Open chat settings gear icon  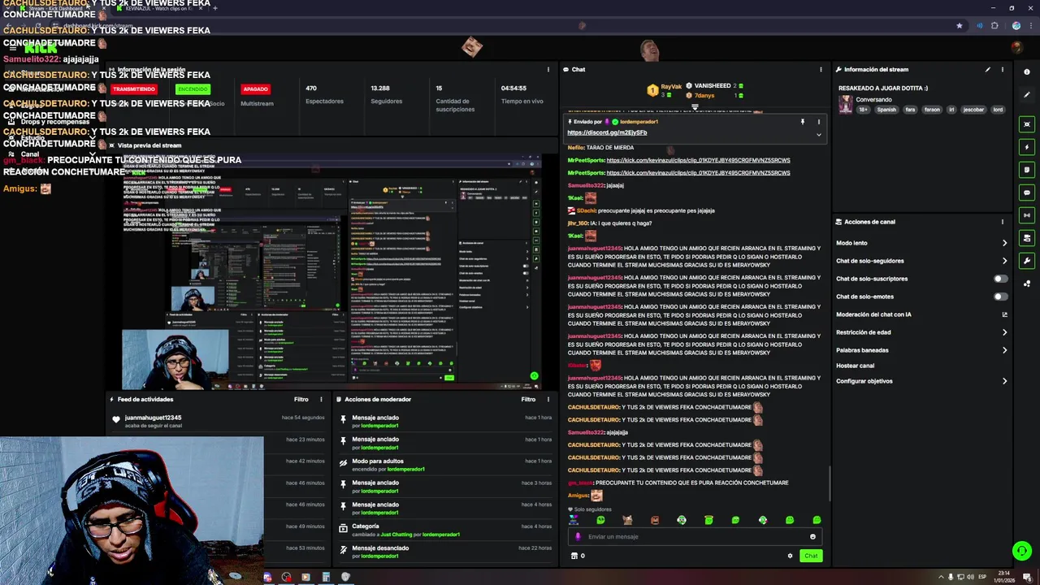(x=790, y=556)
